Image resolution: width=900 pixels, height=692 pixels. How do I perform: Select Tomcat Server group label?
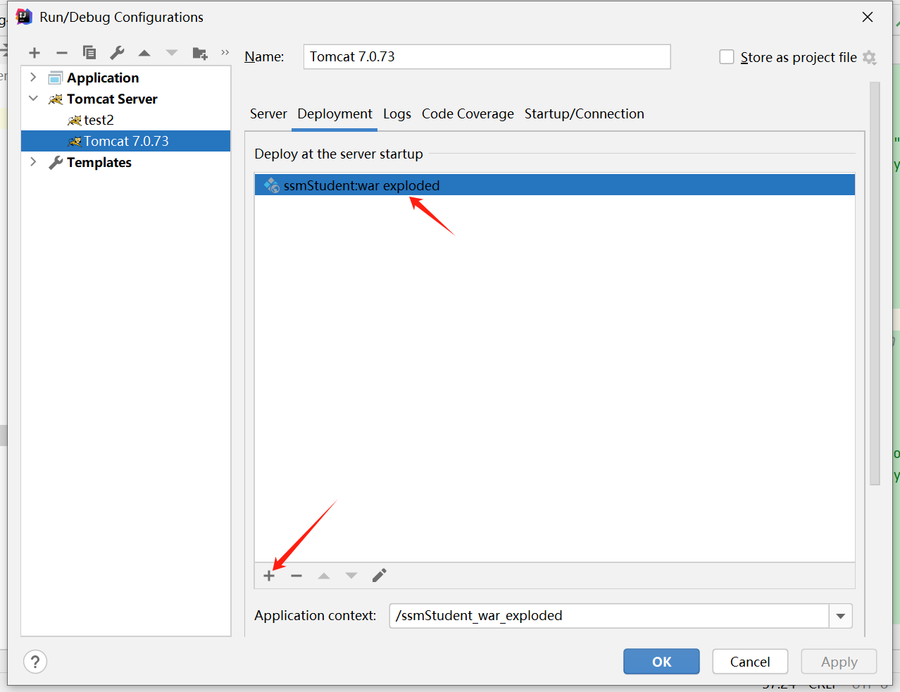[x=112, y=99]
